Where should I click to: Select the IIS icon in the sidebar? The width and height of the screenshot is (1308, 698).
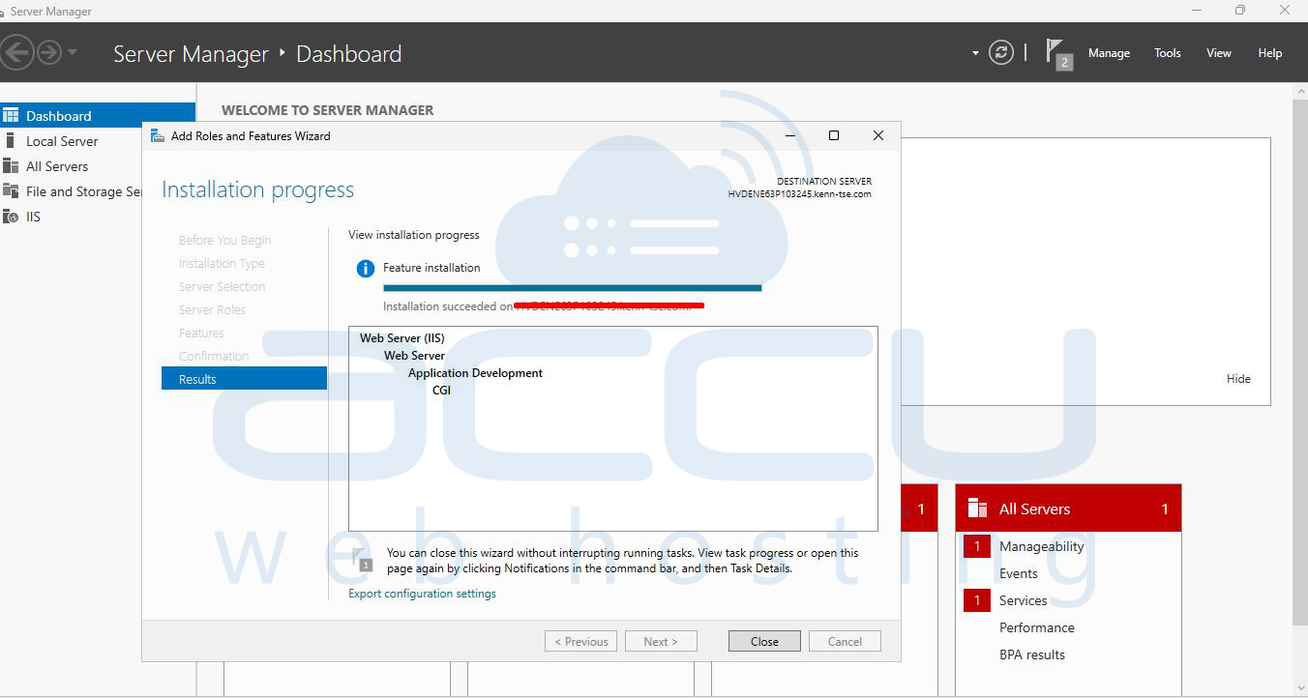[11, 217]
